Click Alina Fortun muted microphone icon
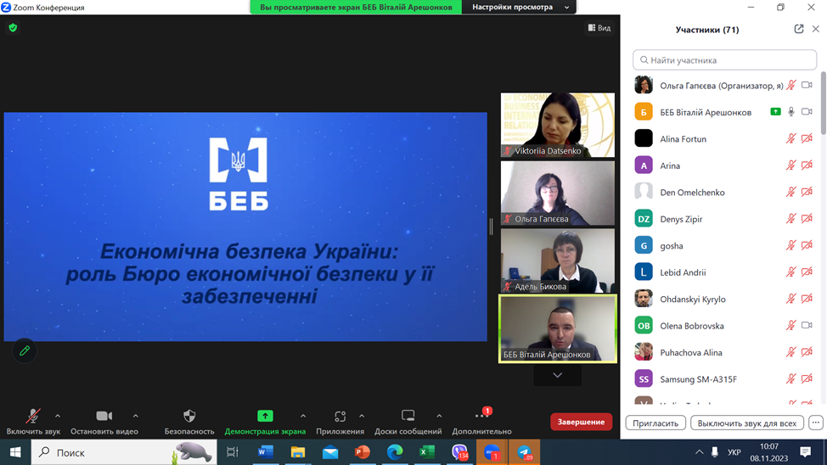Screen dimensions: 827x465 [790, 138]
